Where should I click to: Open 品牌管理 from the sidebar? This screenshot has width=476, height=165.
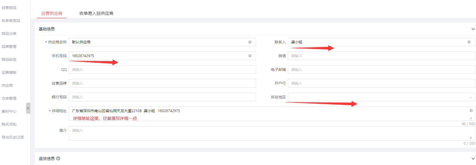[9, 47]
